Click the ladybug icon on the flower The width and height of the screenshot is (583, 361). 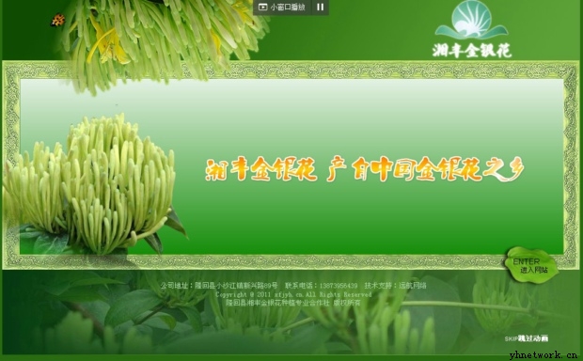point(57,20)
